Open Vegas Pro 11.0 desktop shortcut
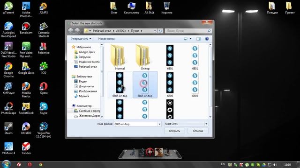Screen dimensions: 300x168 click(44, 130)
